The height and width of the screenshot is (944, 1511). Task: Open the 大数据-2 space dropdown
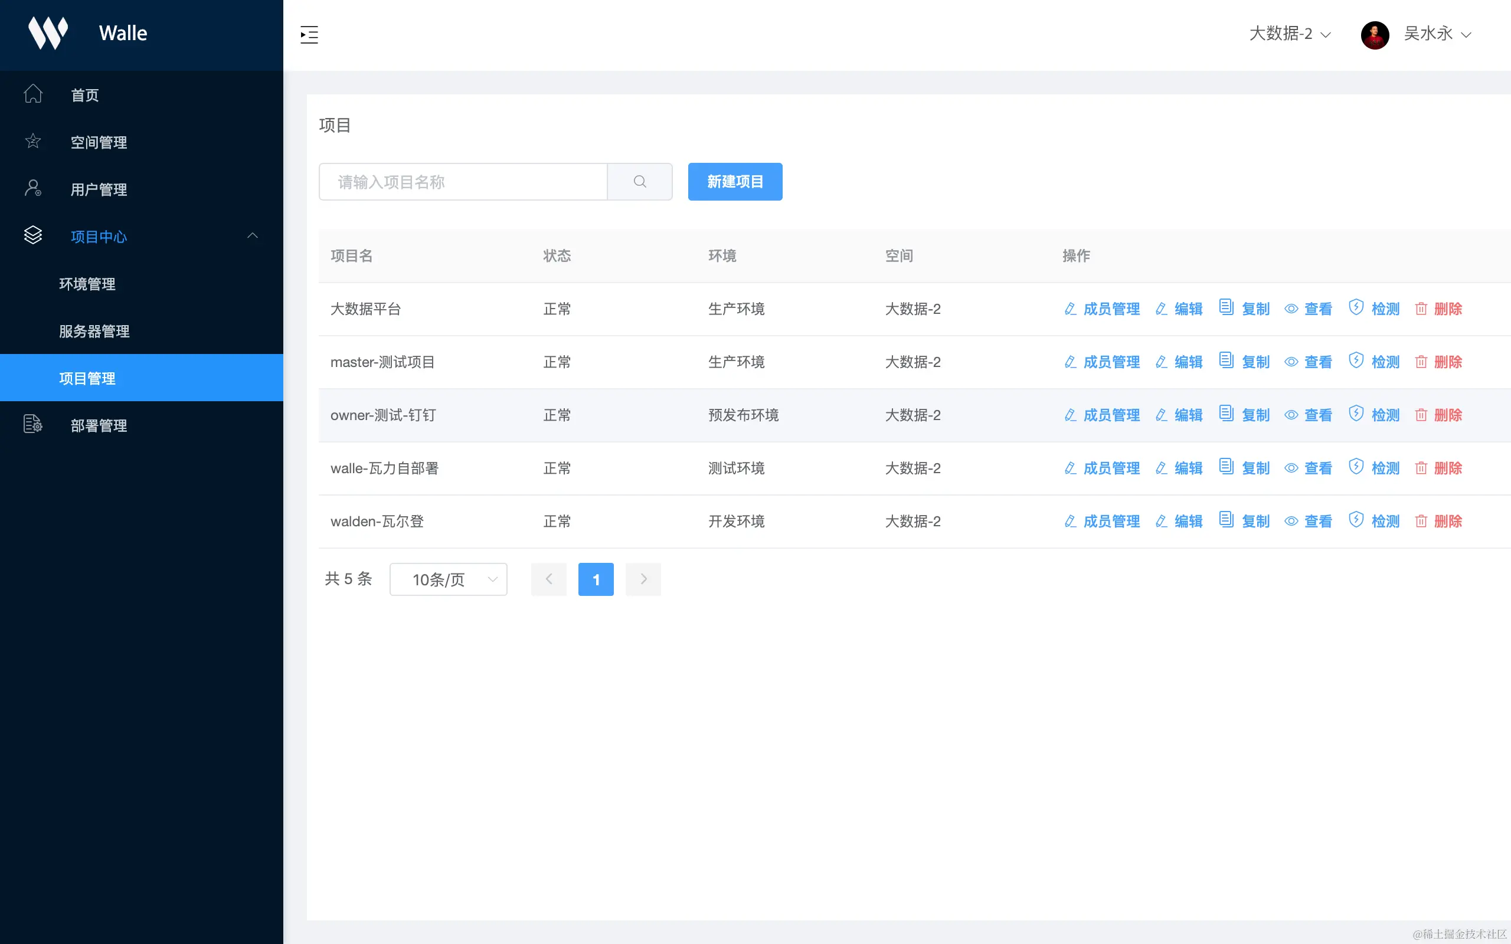point(1289,34)
